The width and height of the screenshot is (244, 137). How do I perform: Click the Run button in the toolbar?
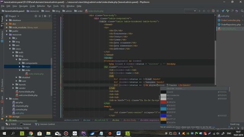199,11
